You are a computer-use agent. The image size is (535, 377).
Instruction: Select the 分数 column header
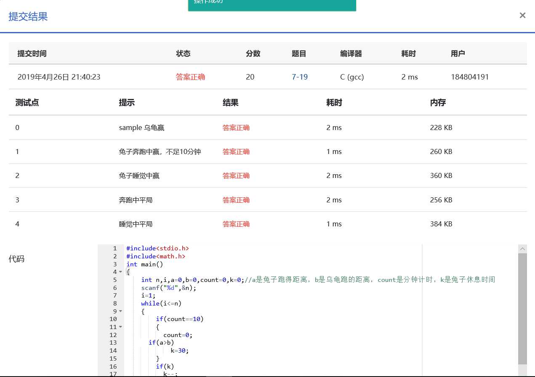(x=253, y=53)
